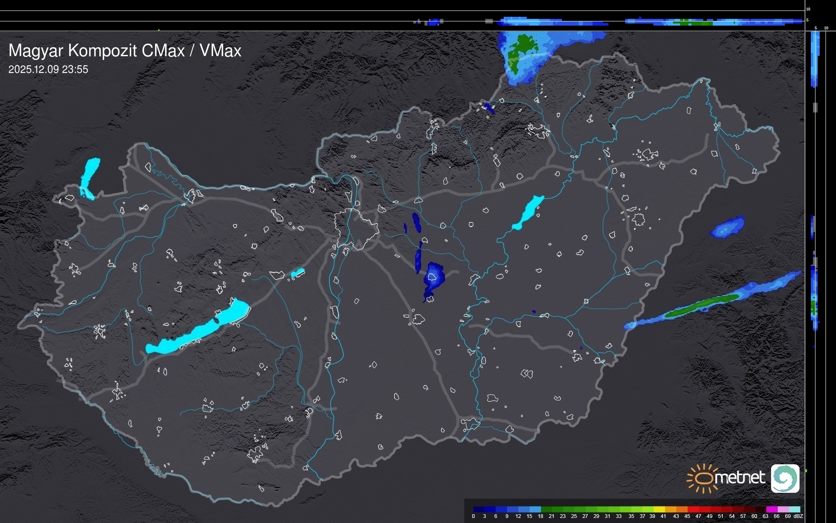836x523 pixels.
Task: Click the Magyar Kompozit CMax / VMax title
Action: (125, 51)
